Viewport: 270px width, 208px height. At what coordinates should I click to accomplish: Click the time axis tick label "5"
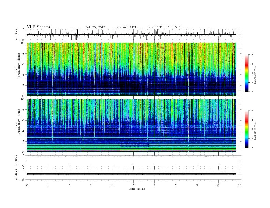[x=133, y=185]
